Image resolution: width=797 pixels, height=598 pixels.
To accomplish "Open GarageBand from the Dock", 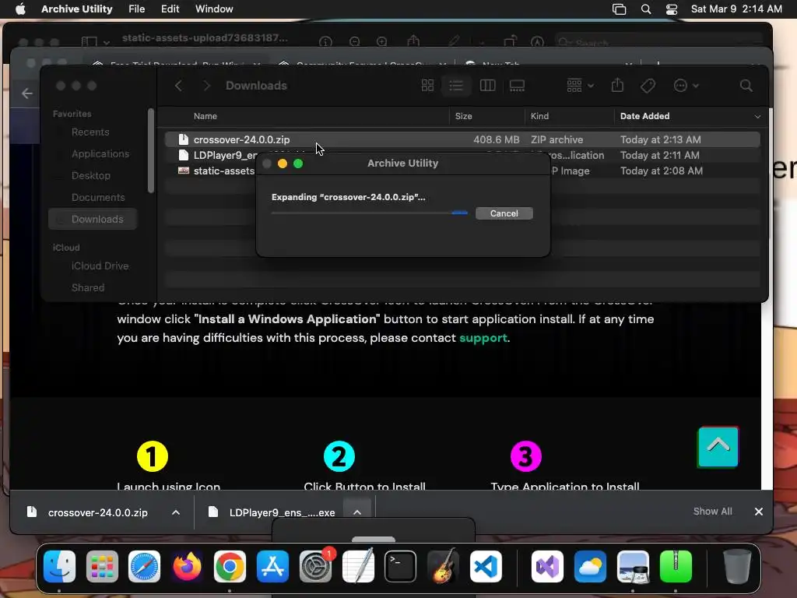I will pos(443,566).
